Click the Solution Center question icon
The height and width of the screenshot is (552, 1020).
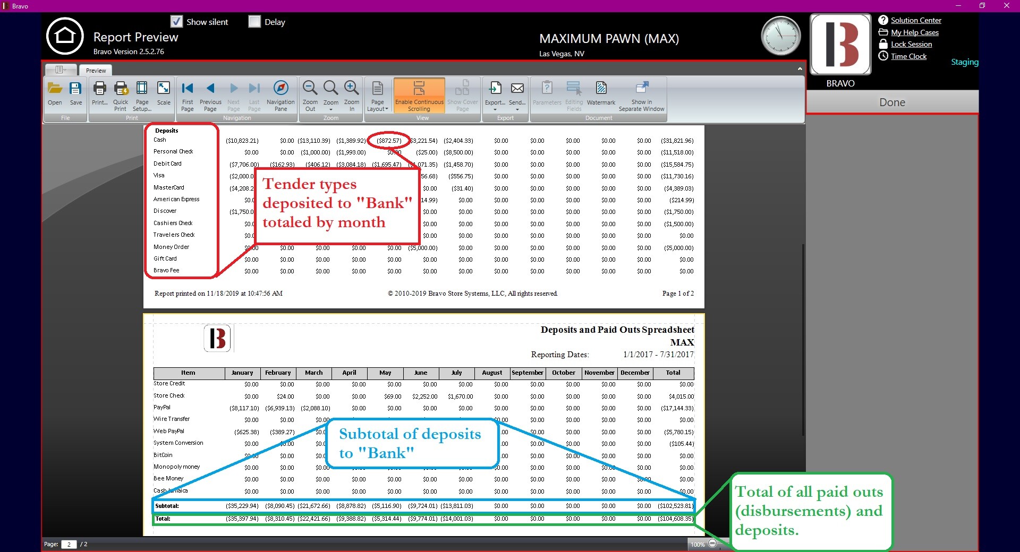pyautogui.click(x=883, y=20)
